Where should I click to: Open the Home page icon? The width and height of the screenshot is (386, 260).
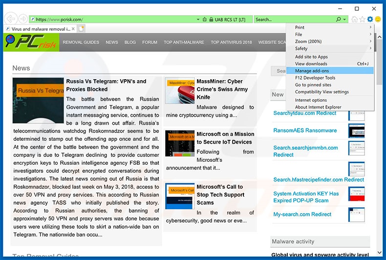(x=354, y=20)
